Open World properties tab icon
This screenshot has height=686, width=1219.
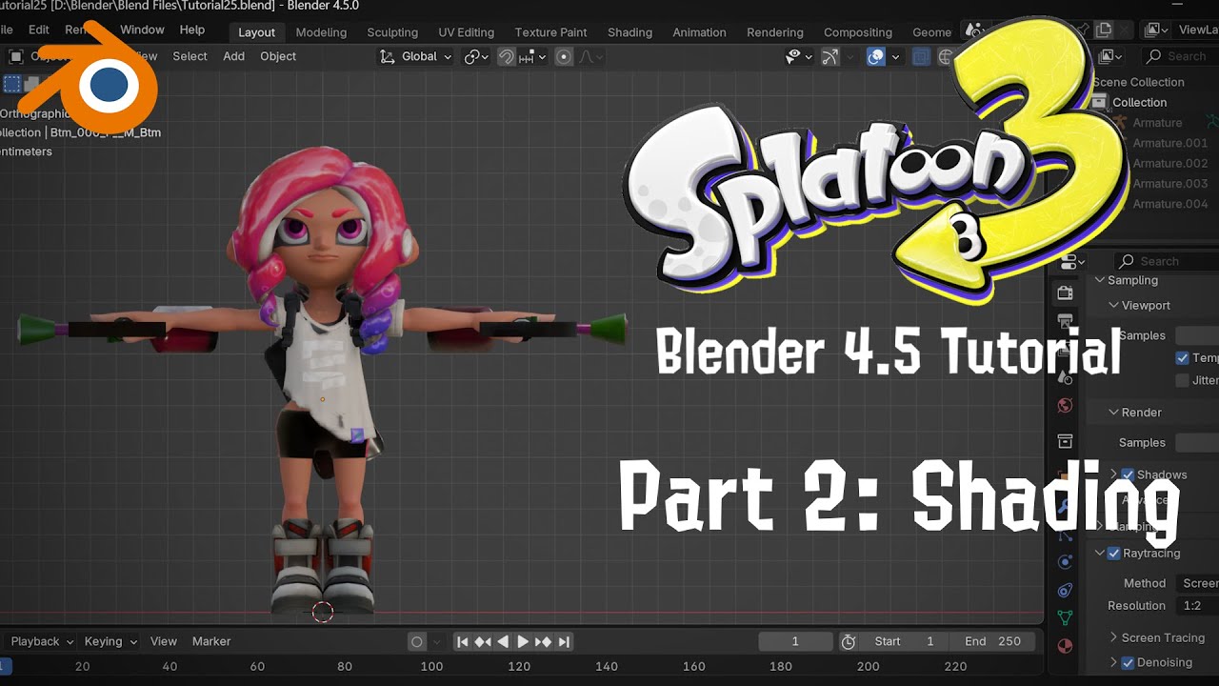(1065, 406)
